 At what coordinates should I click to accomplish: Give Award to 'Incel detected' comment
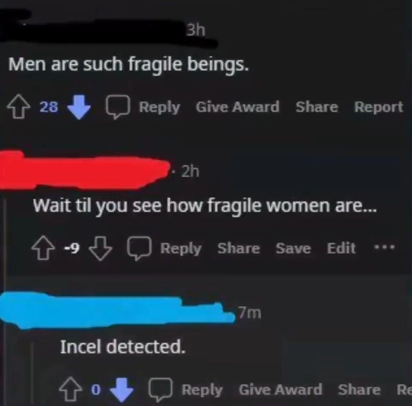pos(280,390)
